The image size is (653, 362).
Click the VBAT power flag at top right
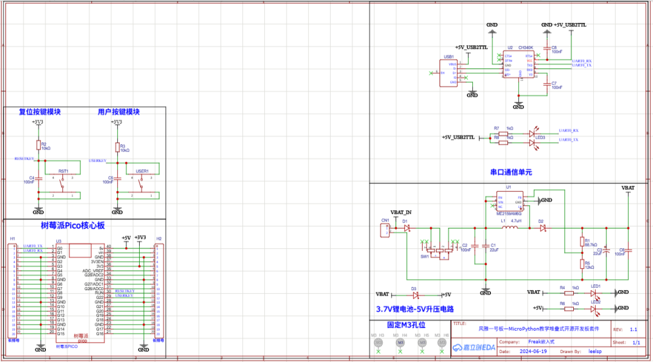[x=629, y=188]
